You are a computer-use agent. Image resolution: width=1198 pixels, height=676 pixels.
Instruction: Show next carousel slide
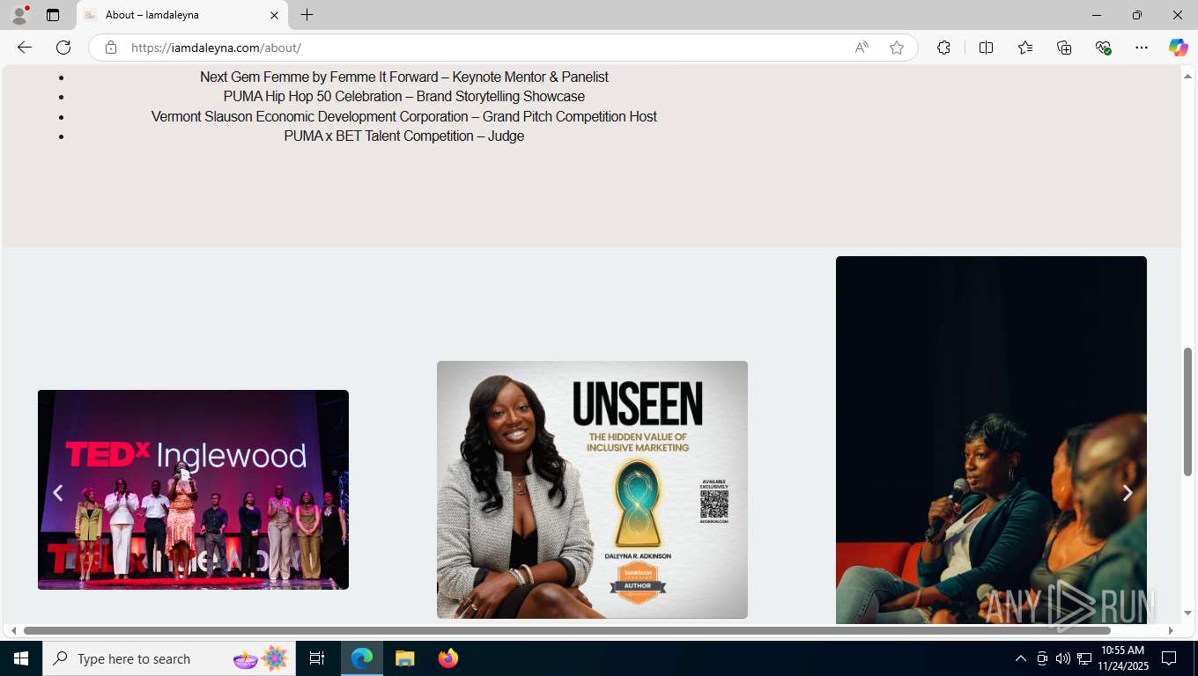1127,493
